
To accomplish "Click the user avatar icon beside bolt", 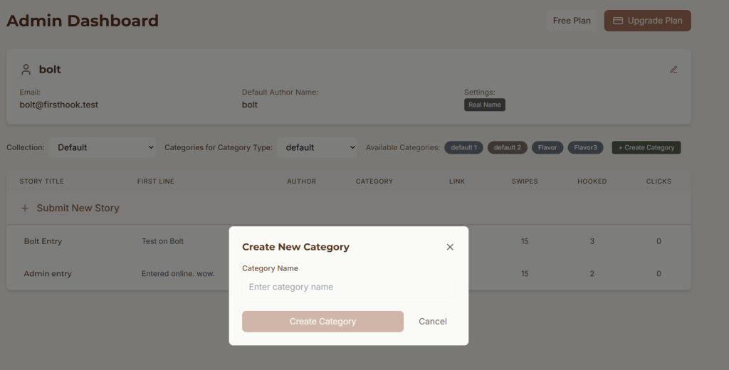I will 26,70.
